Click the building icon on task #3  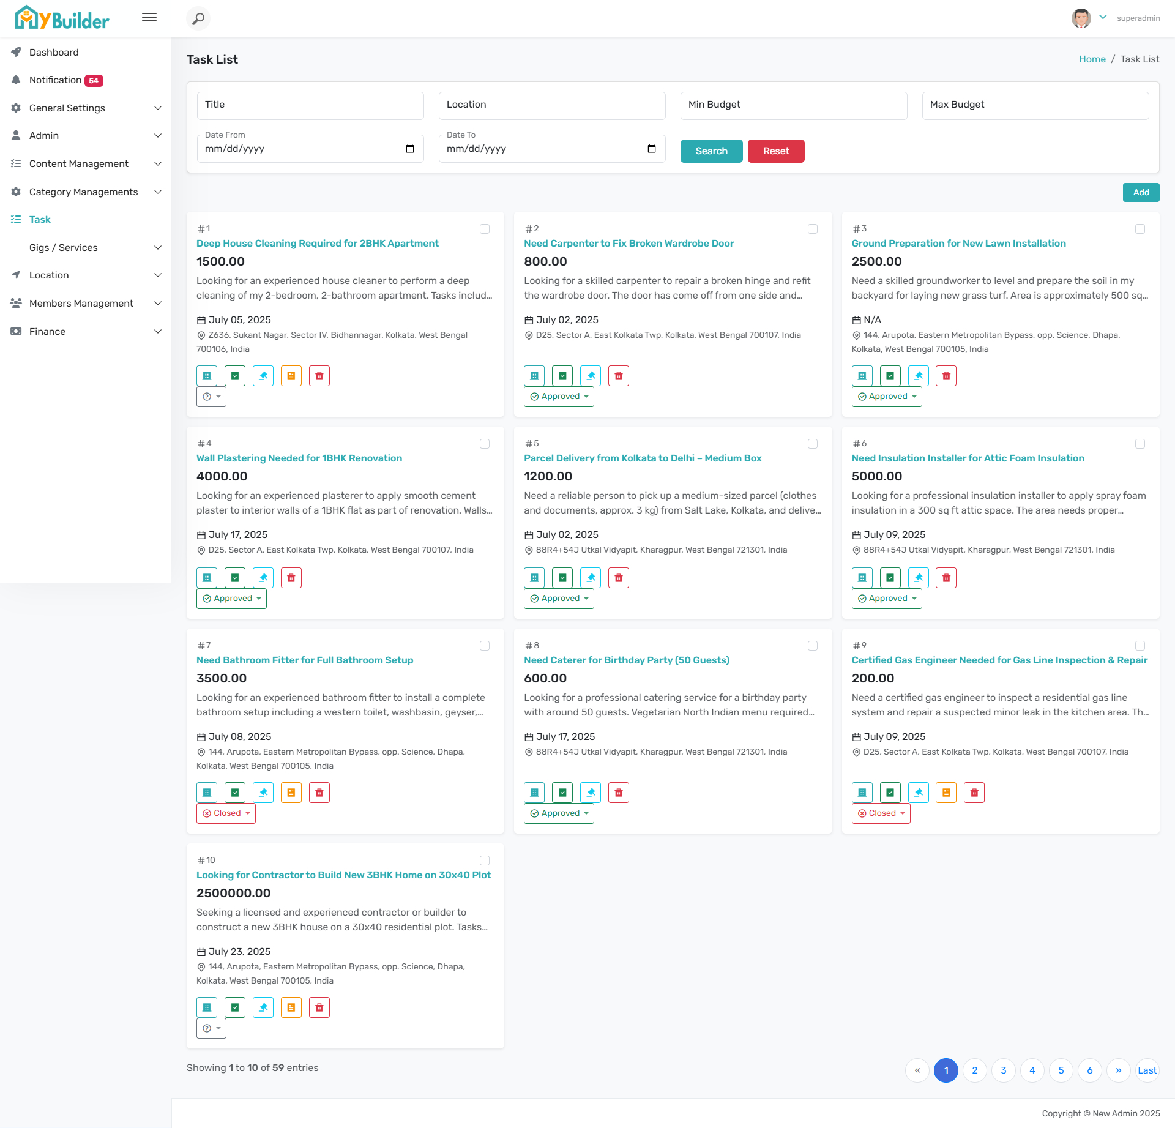(862, 376)
